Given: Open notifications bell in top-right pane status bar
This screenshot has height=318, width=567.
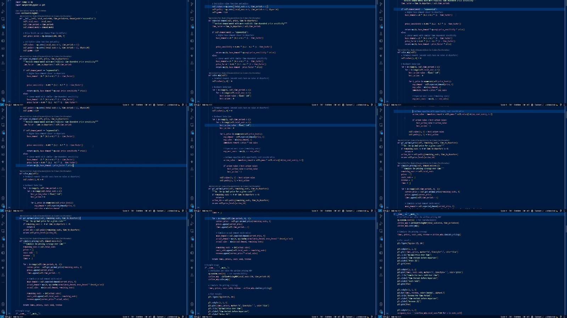Looking at the screenshot, I should point(564,105).
